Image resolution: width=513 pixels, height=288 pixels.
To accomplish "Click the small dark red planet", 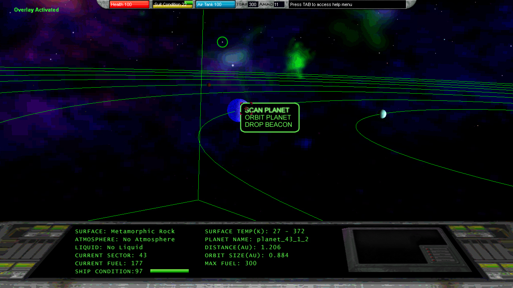I will tap(209, 85).
